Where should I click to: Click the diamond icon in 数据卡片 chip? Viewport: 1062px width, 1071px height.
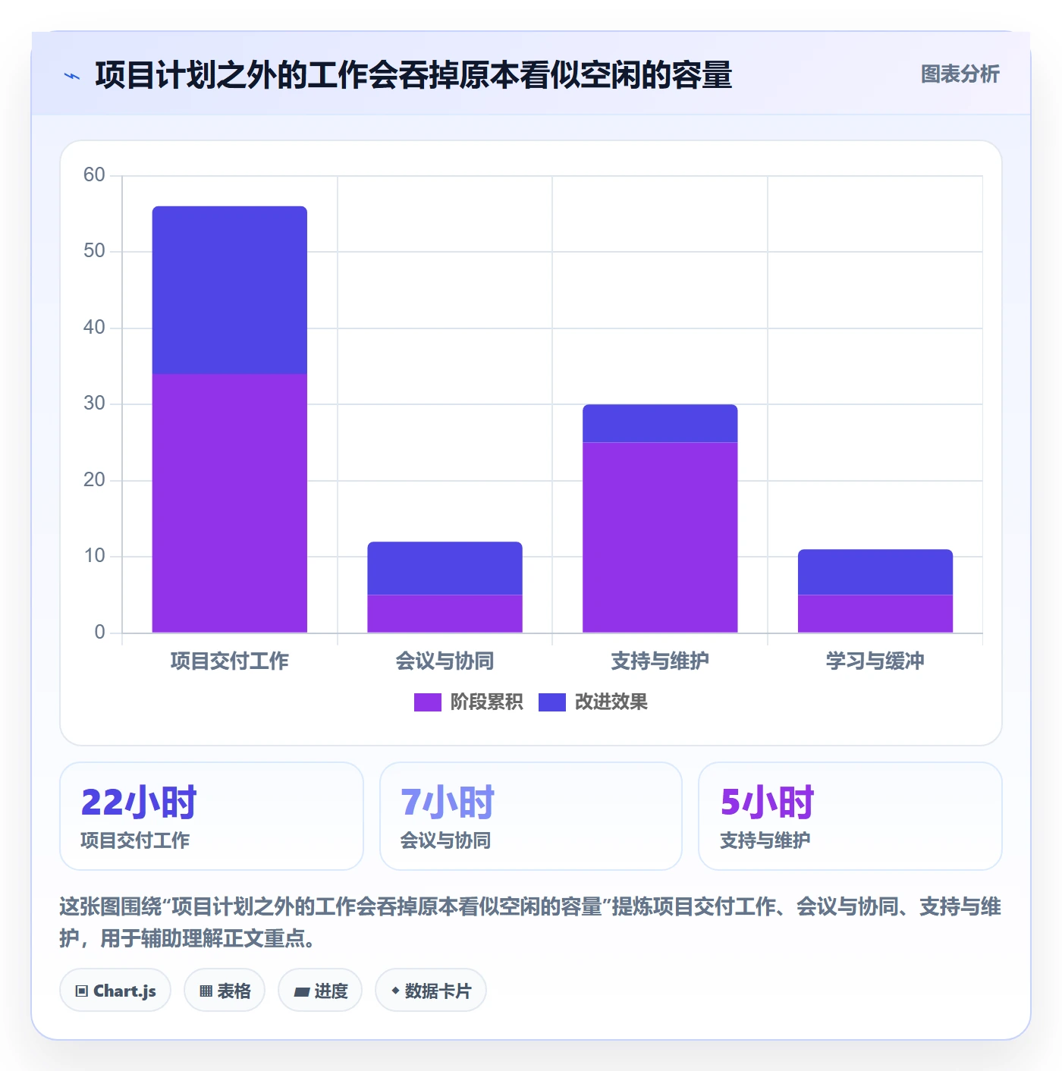click(x=395, y=991)
